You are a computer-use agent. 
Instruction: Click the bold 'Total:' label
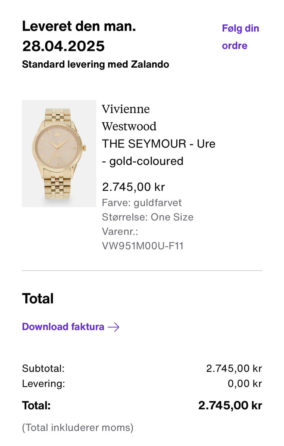click(36, 406)
